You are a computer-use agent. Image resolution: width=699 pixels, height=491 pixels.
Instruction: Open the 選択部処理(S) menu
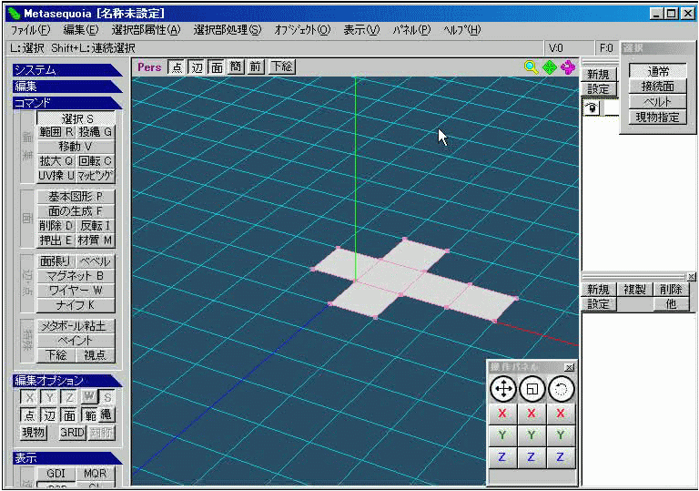[x=228, y=30]
